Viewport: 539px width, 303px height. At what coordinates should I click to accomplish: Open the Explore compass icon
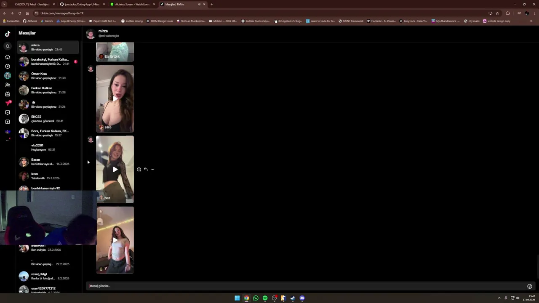coord(8,66)
